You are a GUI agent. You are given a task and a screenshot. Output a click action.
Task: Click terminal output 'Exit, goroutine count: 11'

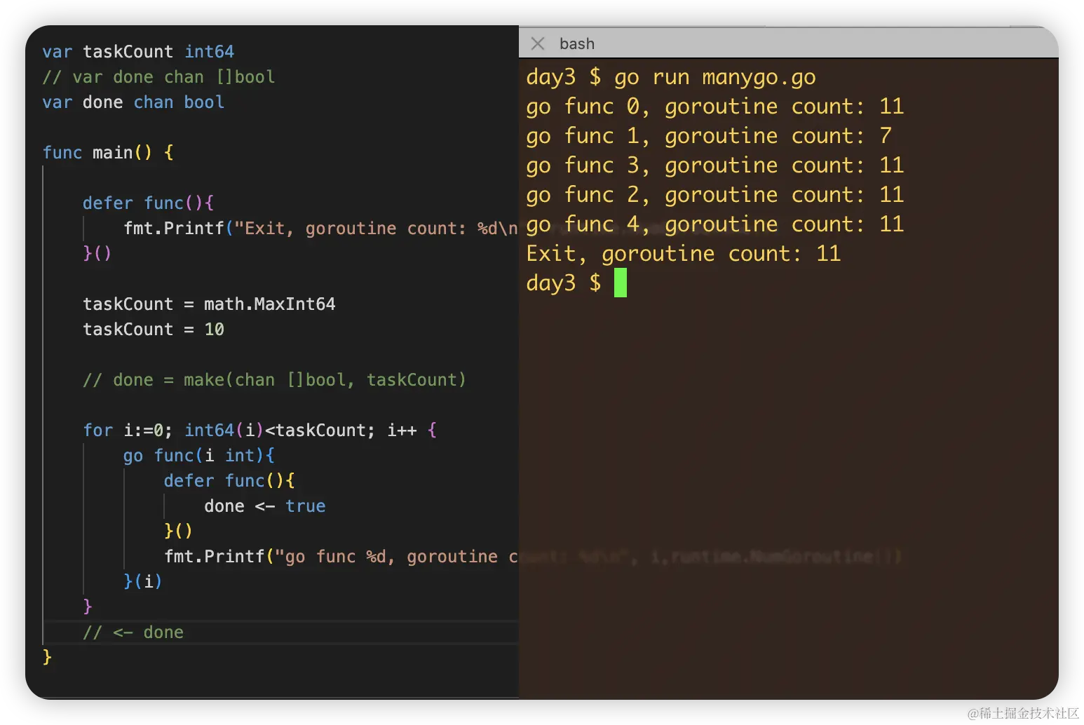pos(684,254)
